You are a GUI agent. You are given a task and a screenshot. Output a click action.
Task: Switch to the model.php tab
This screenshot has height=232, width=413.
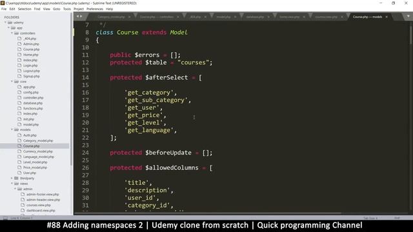click(223, 17)
